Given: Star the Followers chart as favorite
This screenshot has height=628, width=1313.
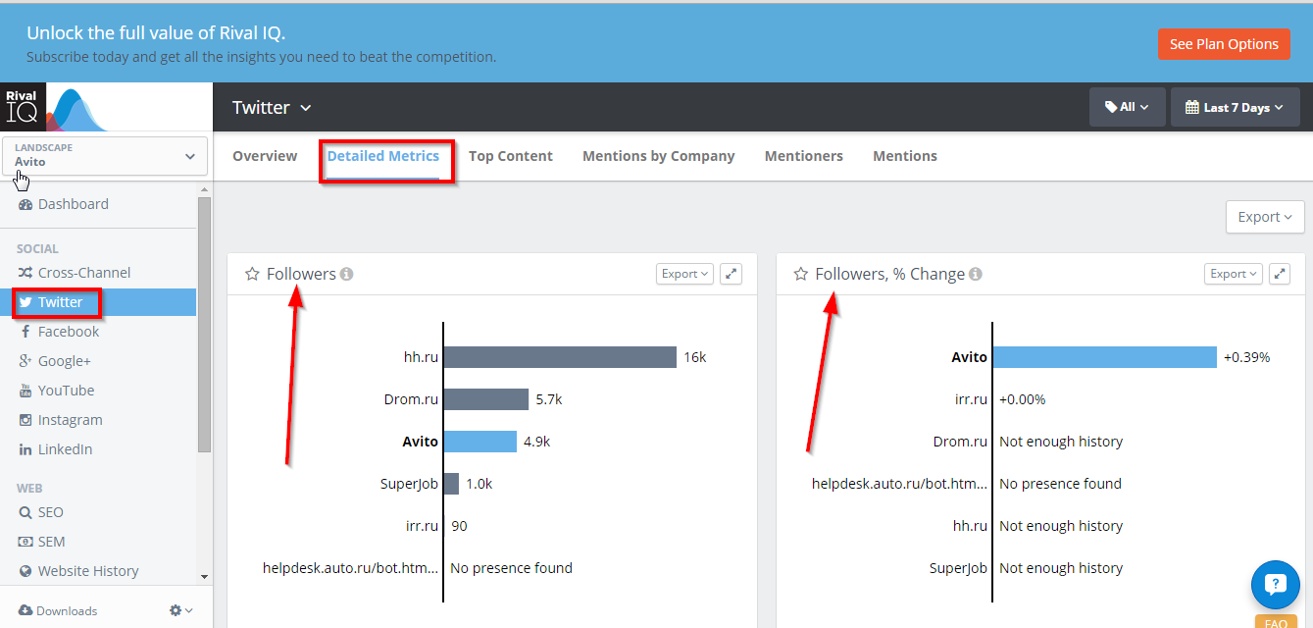Looking at the screenshot, I should click(252, 274).
